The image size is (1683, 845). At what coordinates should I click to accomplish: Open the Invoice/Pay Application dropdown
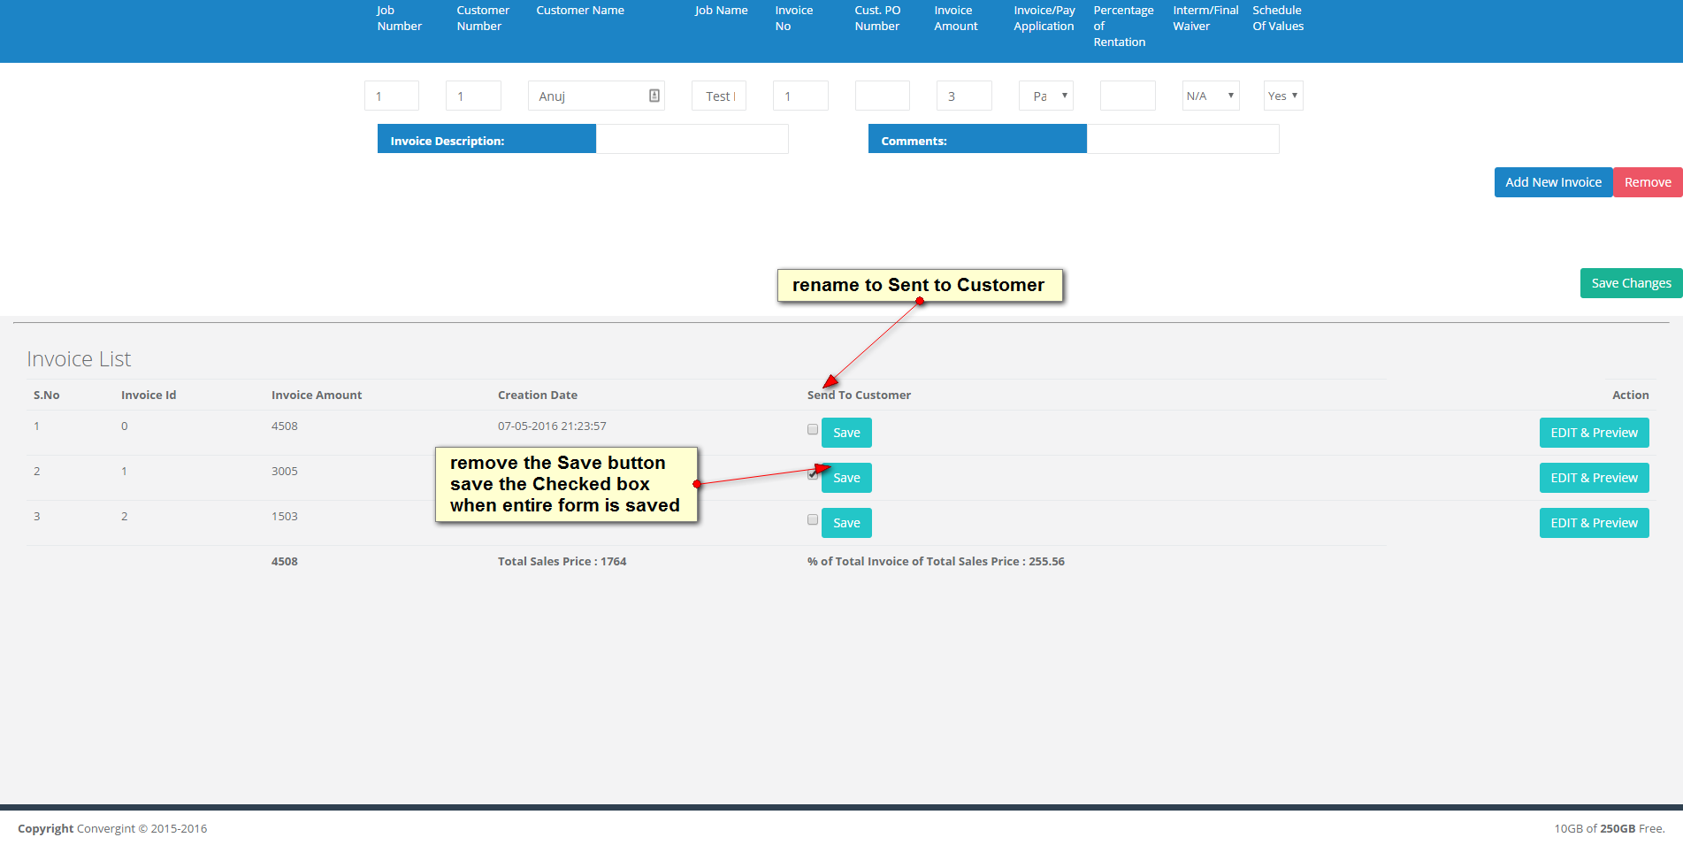1046,96
